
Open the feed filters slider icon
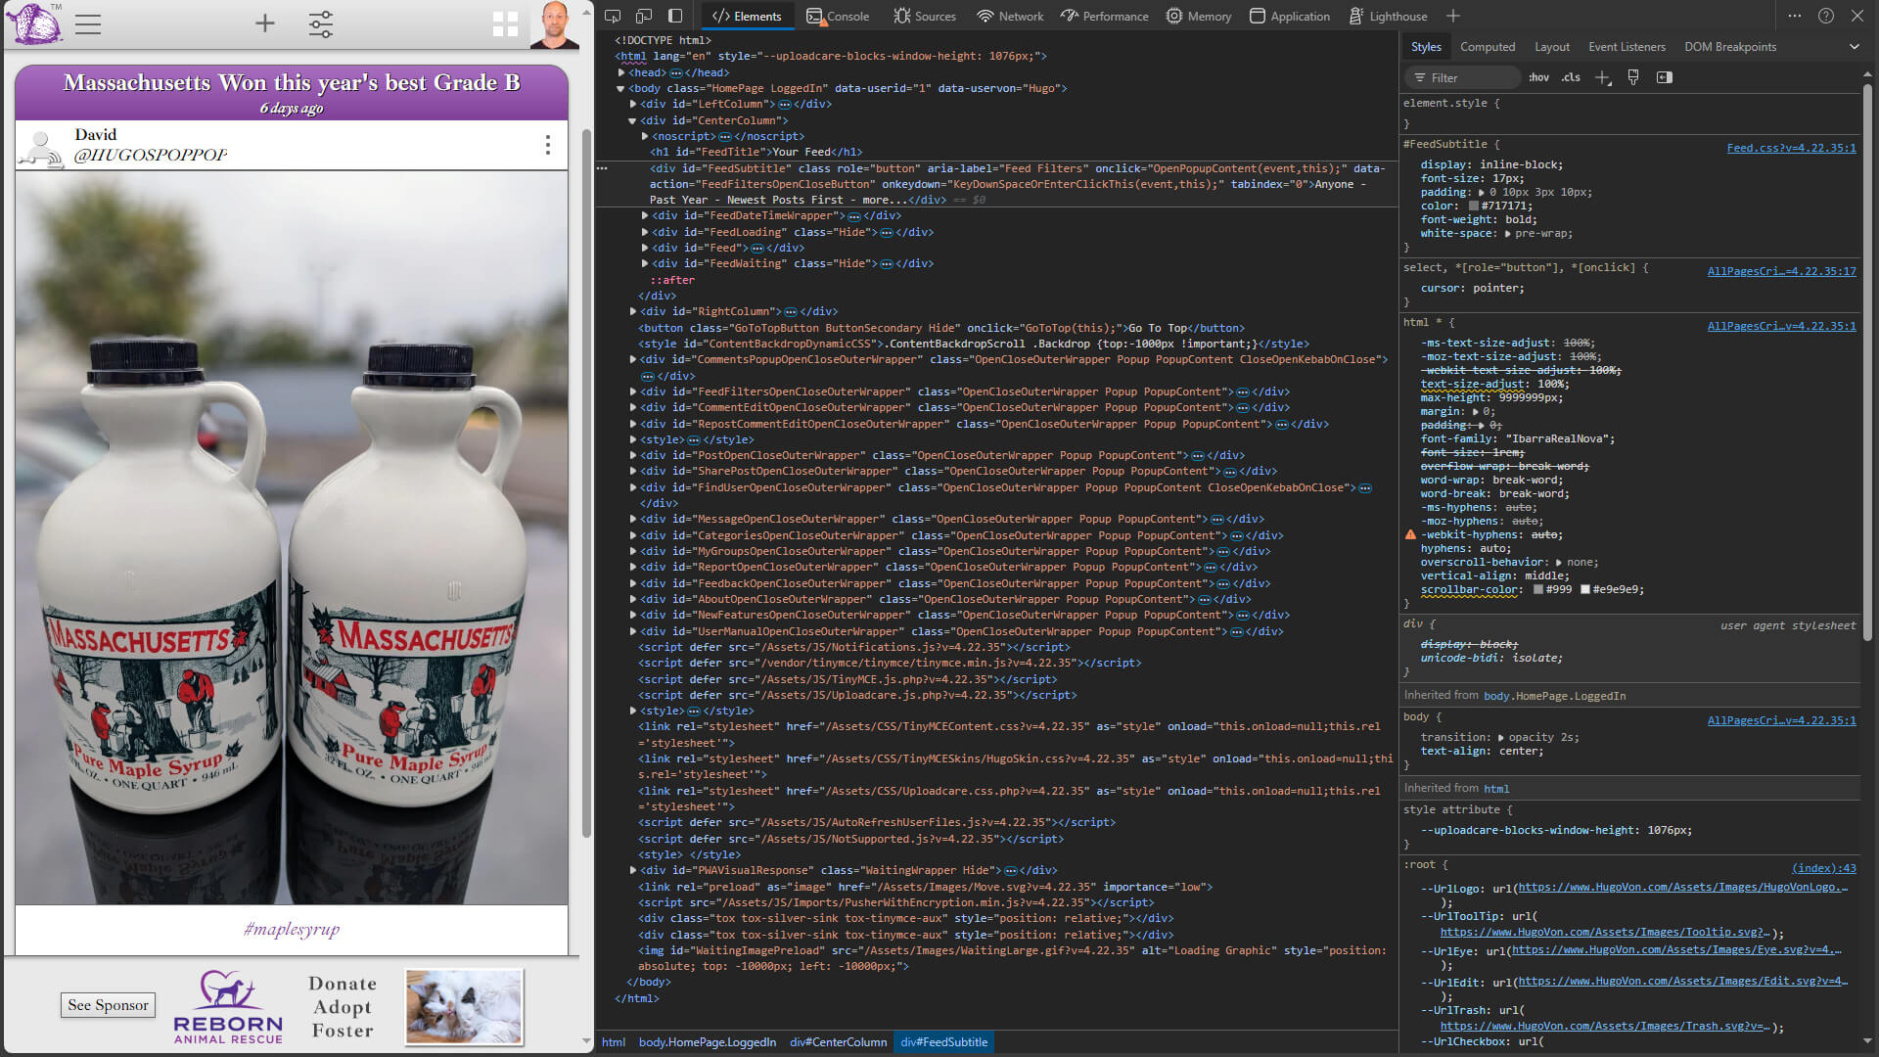[321, 23]
